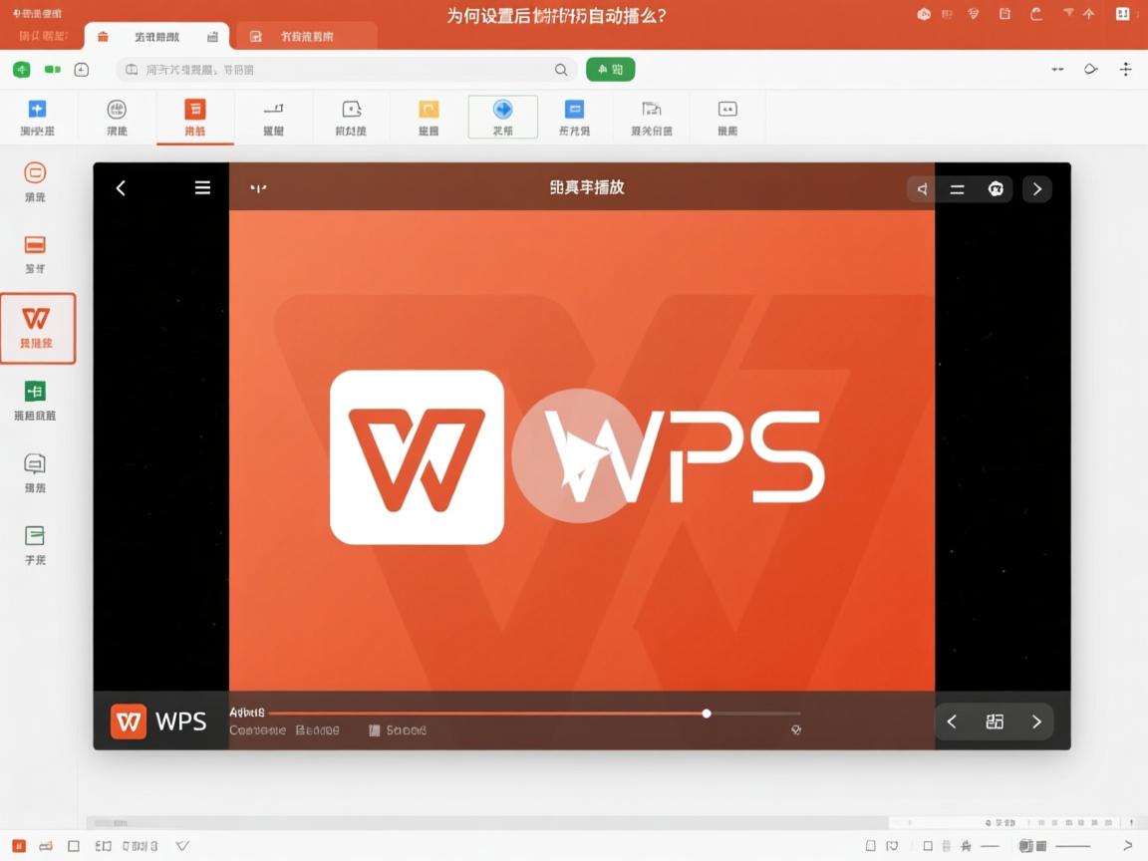The width and height of the screenshot is (1148, 861).
Task: Open the green spreadsheet icon in the left sidebar
Action: [x=36, y=394]
